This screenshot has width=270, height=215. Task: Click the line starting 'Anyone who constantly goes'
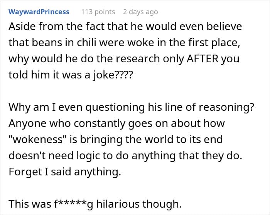(x=116, y=123)
